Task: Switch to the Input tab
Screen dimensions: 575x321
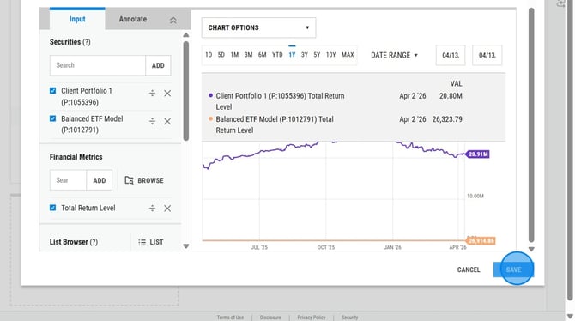Action: 77,19
